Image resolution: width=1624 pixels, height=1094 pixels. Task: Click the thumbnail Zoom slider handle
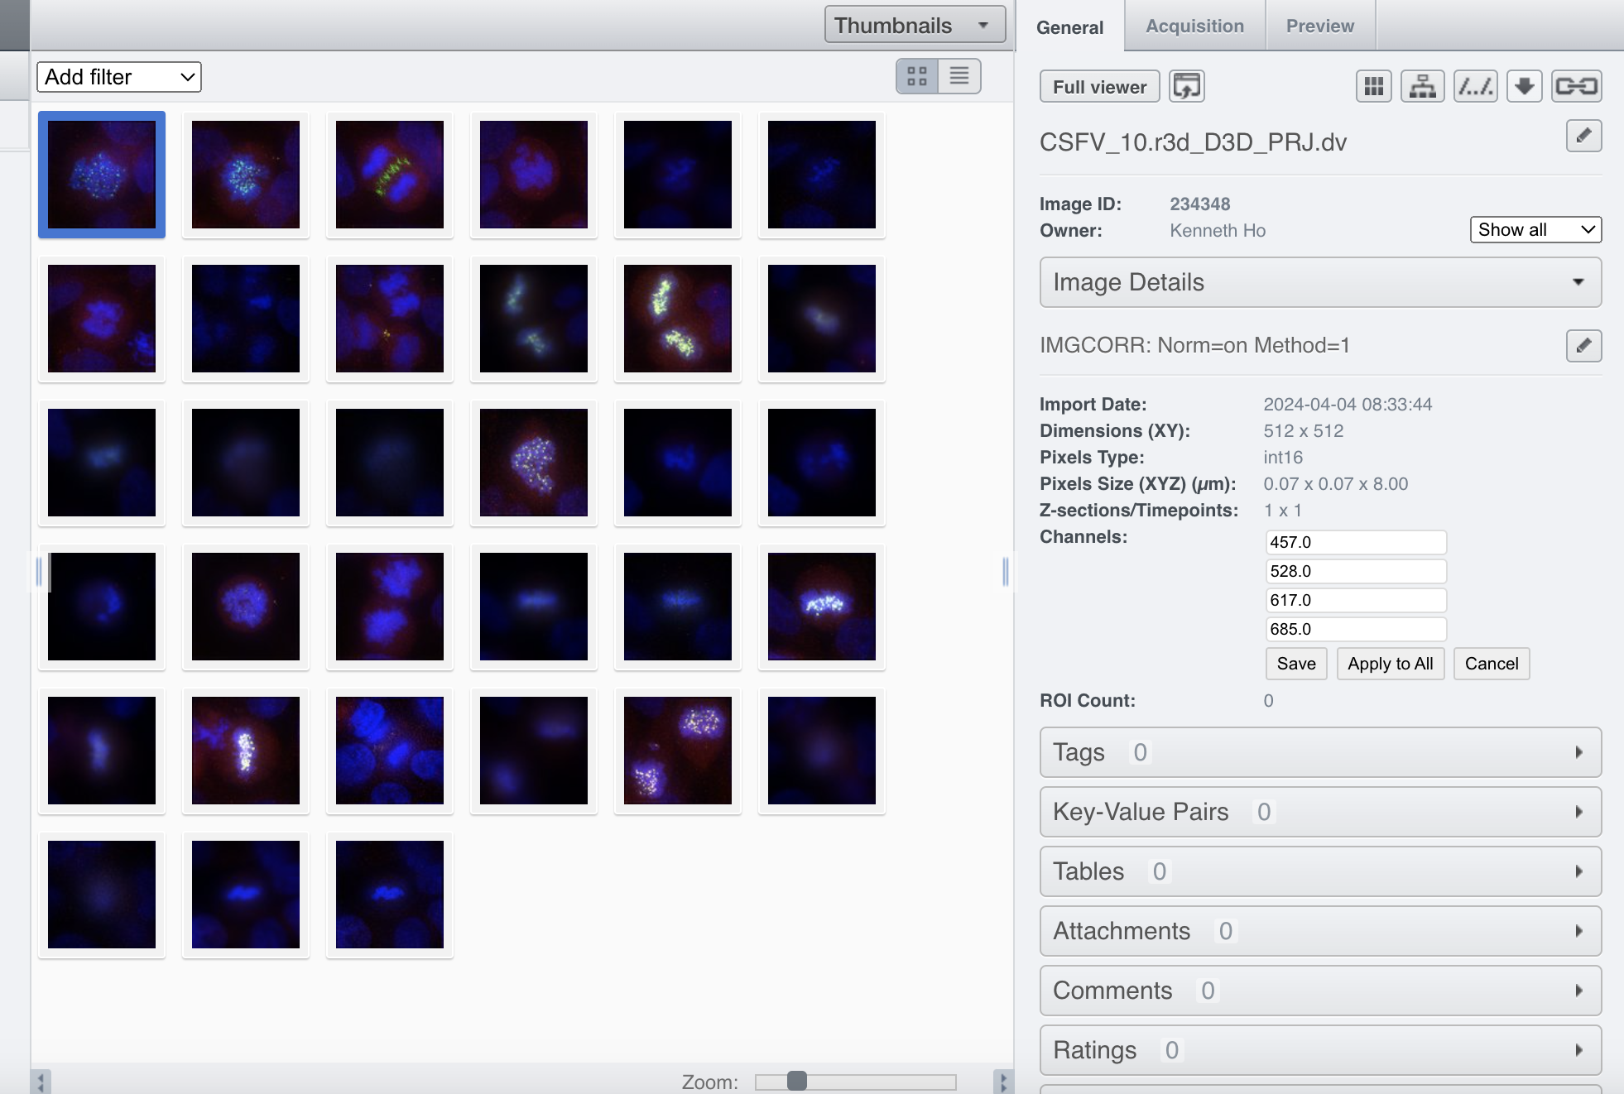click(796, 1081)
